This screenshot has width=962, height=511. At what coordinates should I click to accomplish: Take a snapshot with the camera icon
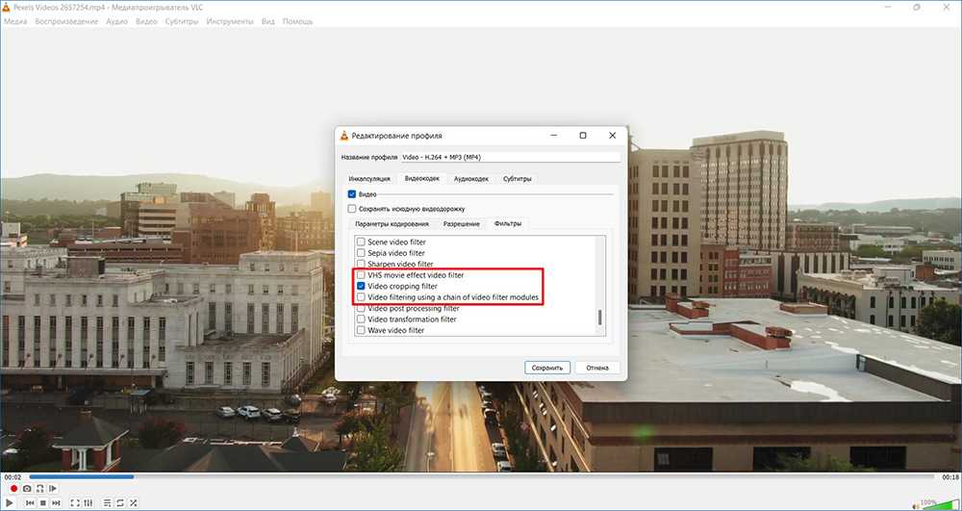tap(27, 489)
